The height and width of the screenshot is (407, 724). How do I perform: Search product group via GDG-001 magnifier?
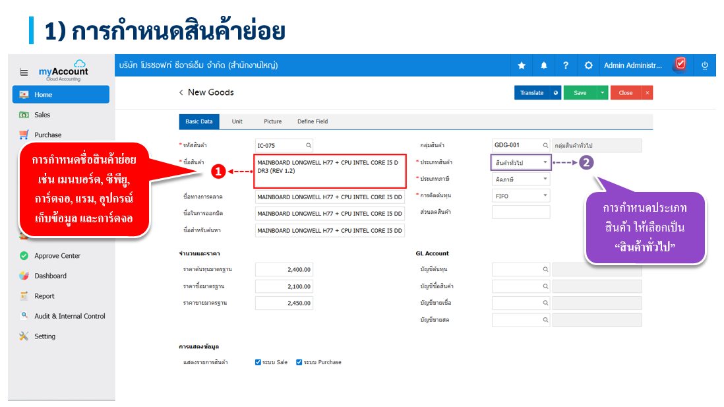pyautogui.click(x=545, y=145)
